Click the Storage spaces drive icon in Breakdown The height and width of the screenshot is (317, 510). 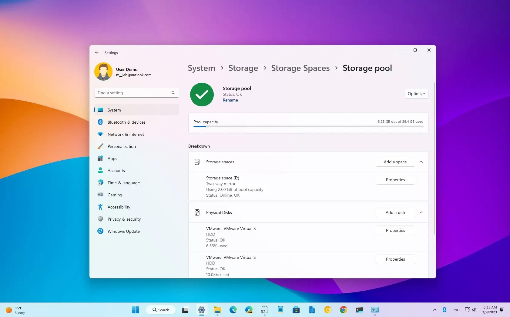[197, 162]
